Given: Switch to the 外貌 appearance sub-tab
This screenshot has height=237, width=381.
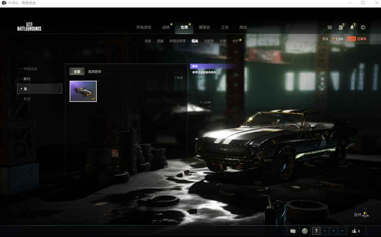Looking at the screenshot, I should click(x=223, y=41).
